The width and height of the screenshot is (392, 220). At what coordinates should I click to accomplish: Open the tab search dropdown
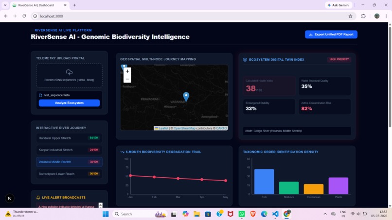pos(5,5)
